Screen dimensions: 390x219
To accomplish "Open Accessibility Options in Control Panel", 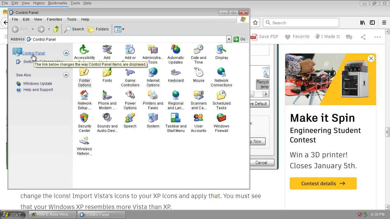I will pyautogui.click(x=84, y=54).
